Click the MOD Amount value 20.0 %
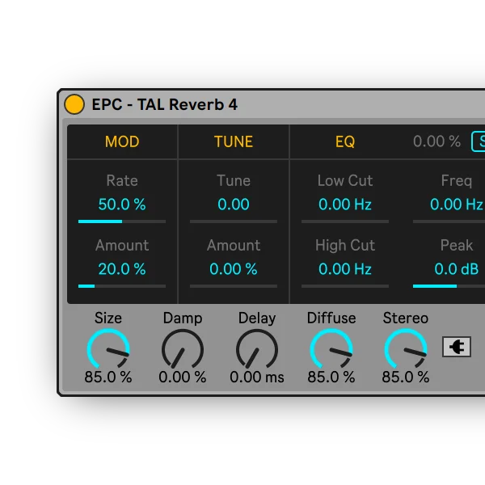This screenshot has height=485, width=485. pos(122,269)
